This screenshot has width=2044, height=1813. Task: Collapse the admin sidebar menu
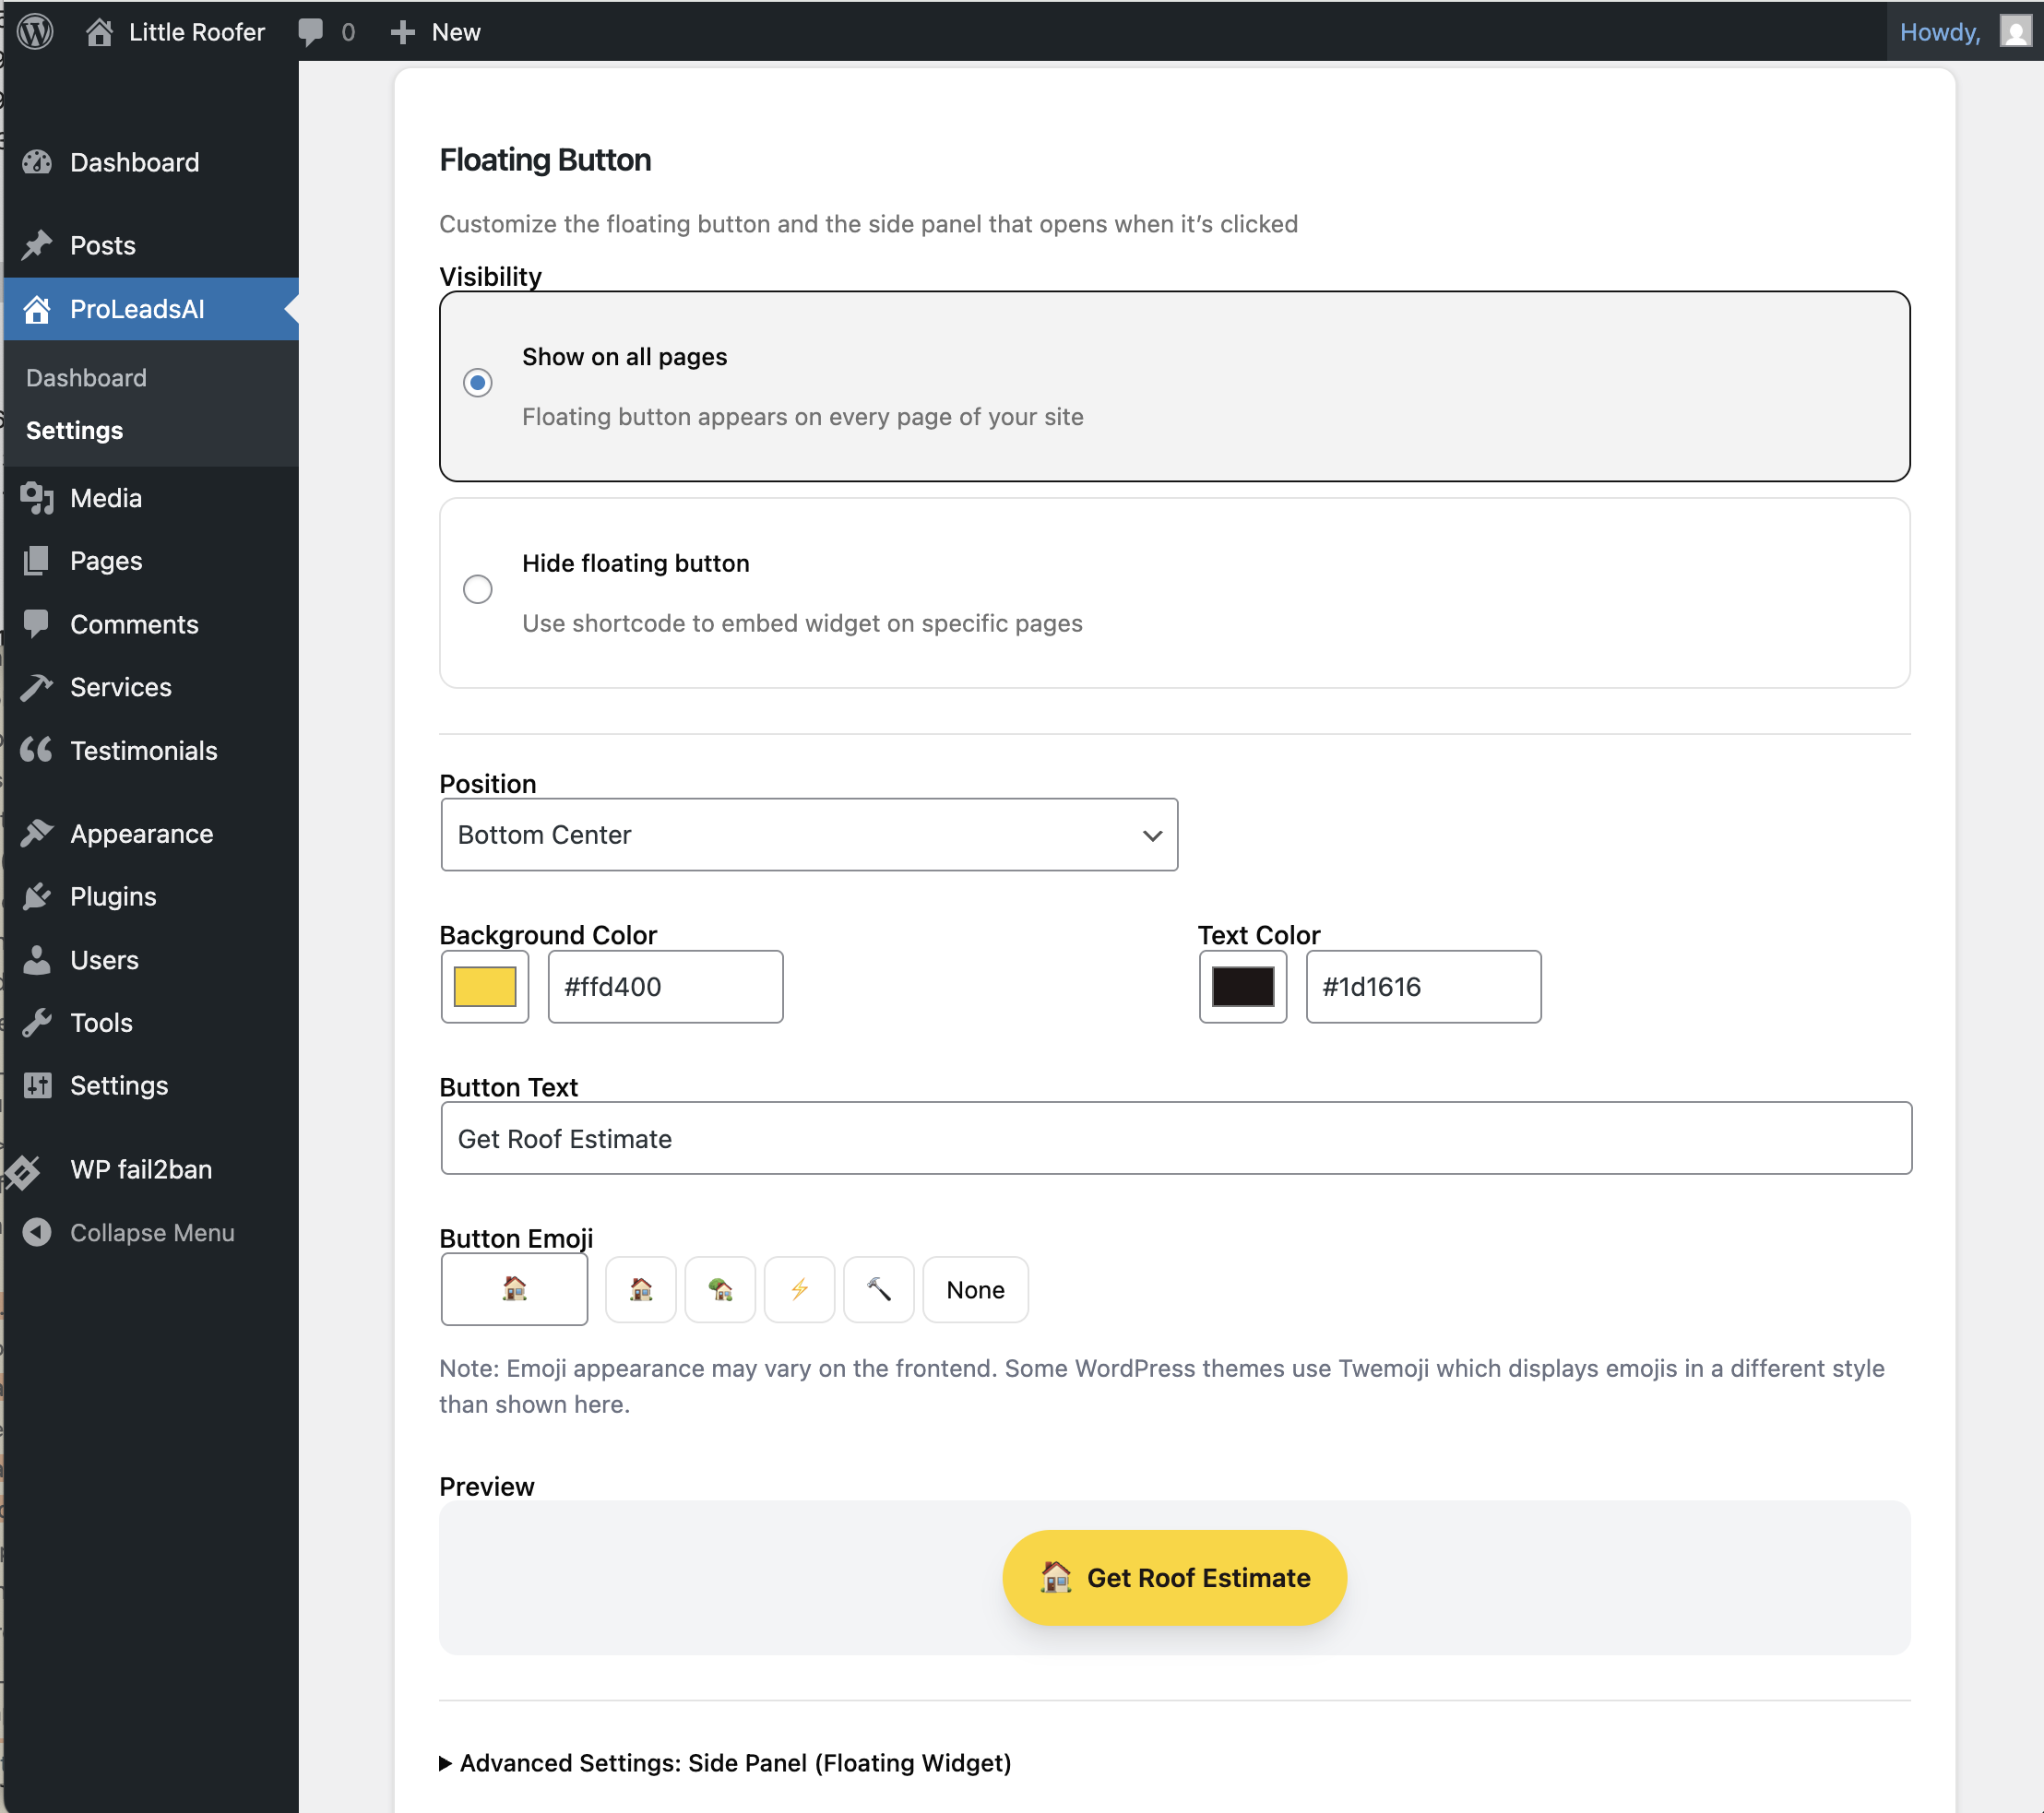[151, 1232]
